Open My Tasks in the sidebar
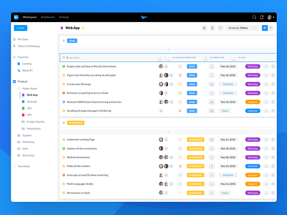This screenshot has height=215, width=287. coord(23,39)
